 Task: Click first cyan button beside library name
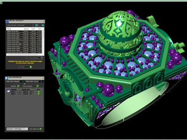coord(37,25)
